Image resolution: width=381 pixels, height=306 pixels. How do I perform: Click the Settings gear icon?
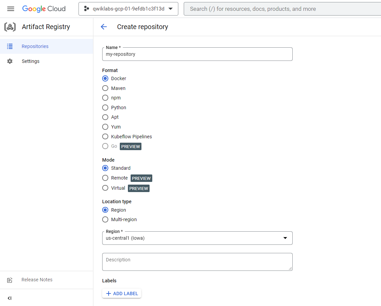point(10,61)
